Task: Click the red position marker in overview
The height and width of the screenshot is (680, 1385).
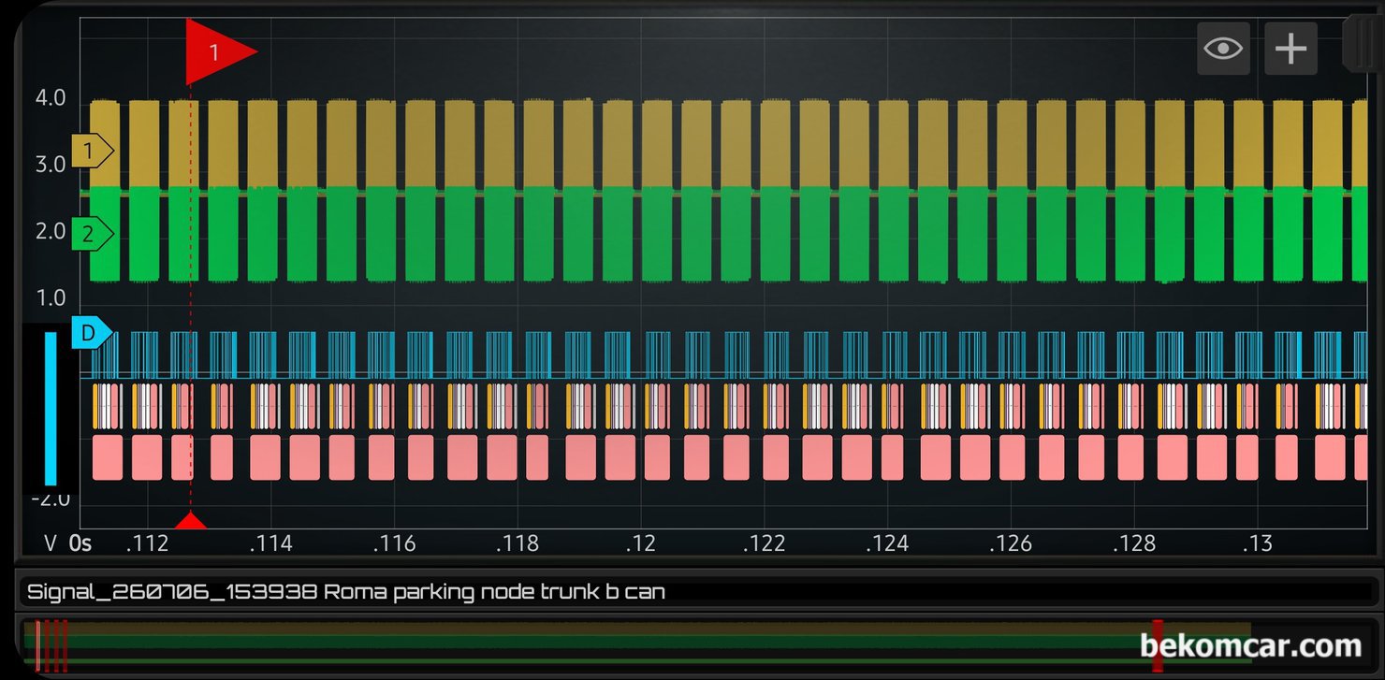Action: click(1158, 645)
